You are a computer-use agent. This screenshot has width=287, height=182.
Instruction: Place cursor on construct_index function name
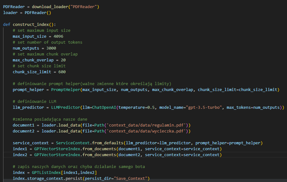click(x=31, y=25)
